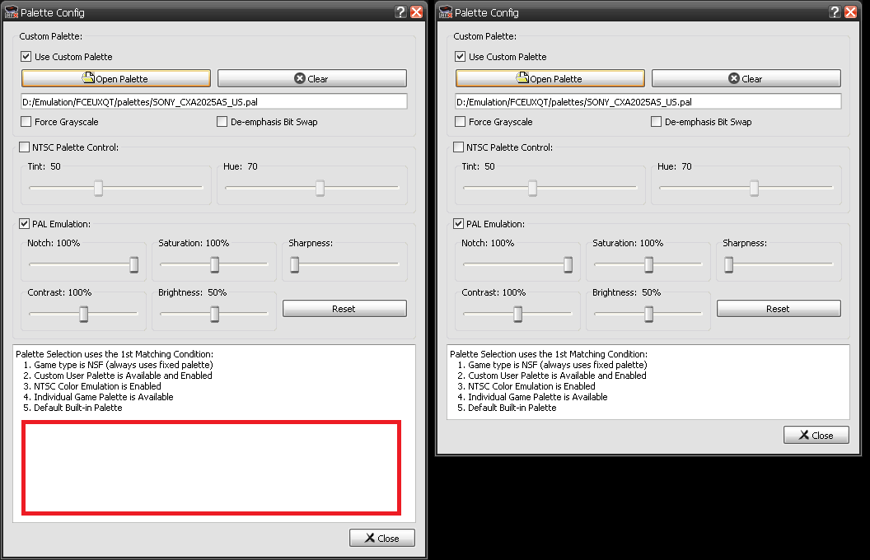Click the SONY_CXA2025AS_US.pal file path field
The width and height of the screenshot is (870, 560).
pos(210,100)
